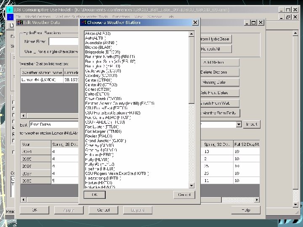303x227 pixels.
Task: Open Model Options menu
Action: 38,16
